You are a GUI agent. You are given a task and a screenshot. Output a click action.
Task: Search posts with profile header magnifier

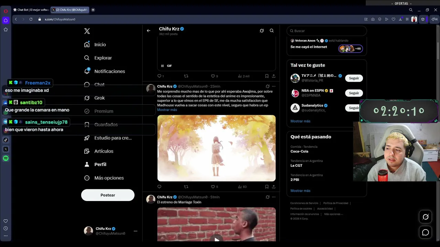tap(272, 31)
